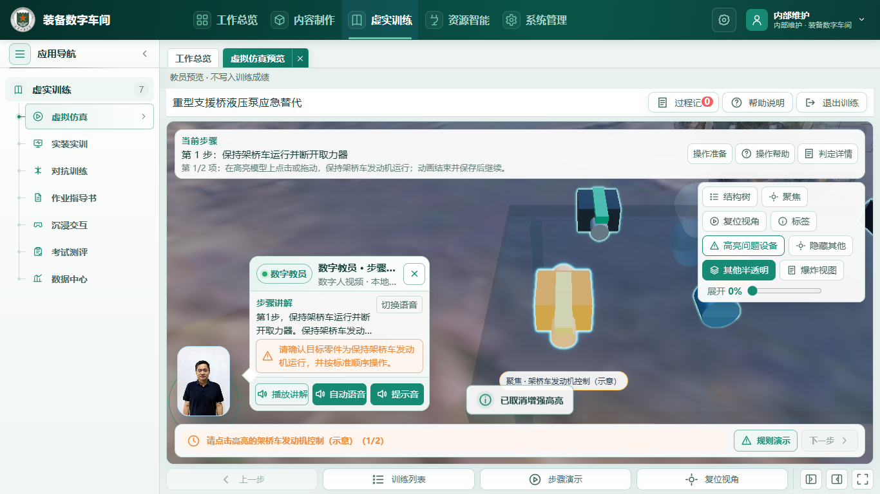Toggle 其他半透明 display mode
The width and height of the screenshot is (880, 494).
click(739, 270)
